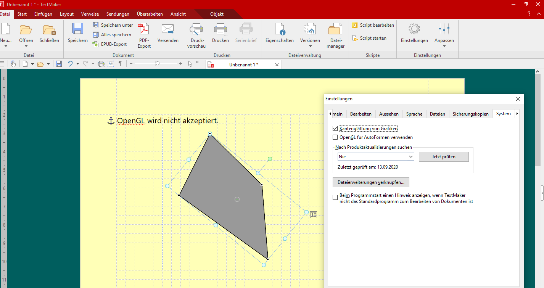The height and width of the screenshot is (288, 544).
Task: Click the green rotation handle of shape
Action: point(270,159)
